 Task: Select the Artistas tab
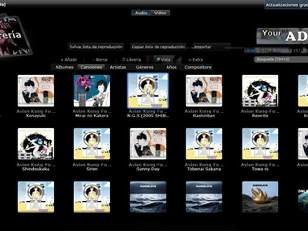[x=118, y=67]
